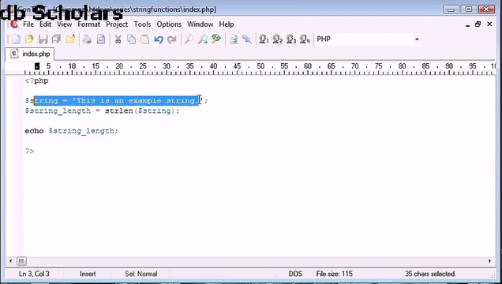The height and width of the screenshot is (284, 502).
Task: Click the Replace icon
Action: (x=216, y=39)
